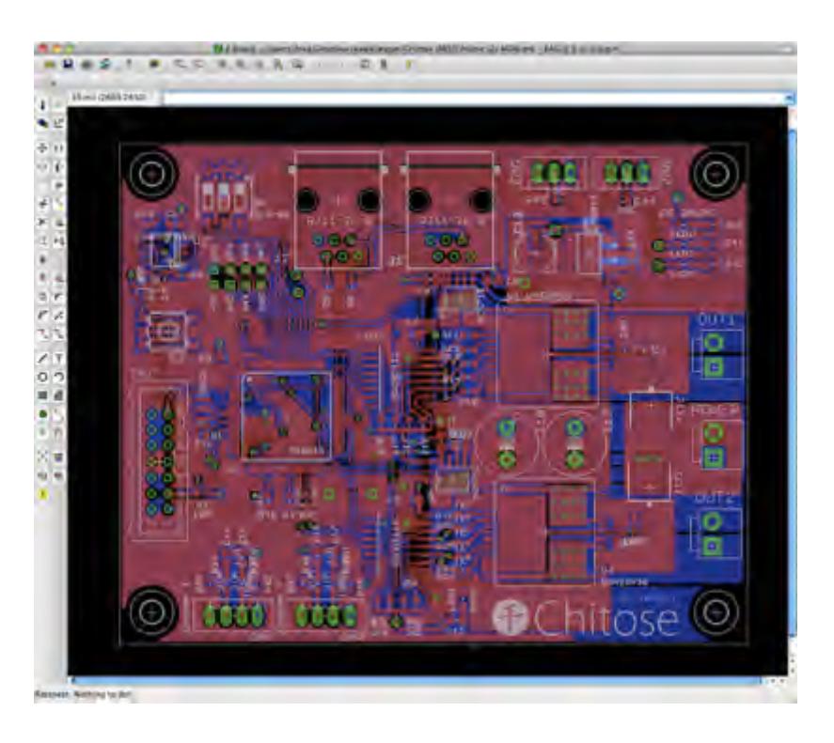Click the coordinate readout above the canvas
This screenshot has width=834, height=743.
click(108, 98)
